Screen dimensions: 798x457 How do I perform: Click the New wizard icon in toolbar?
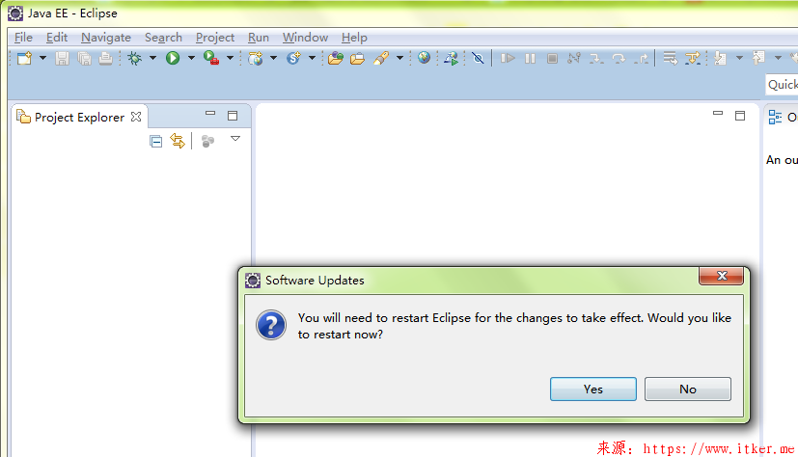24,59
